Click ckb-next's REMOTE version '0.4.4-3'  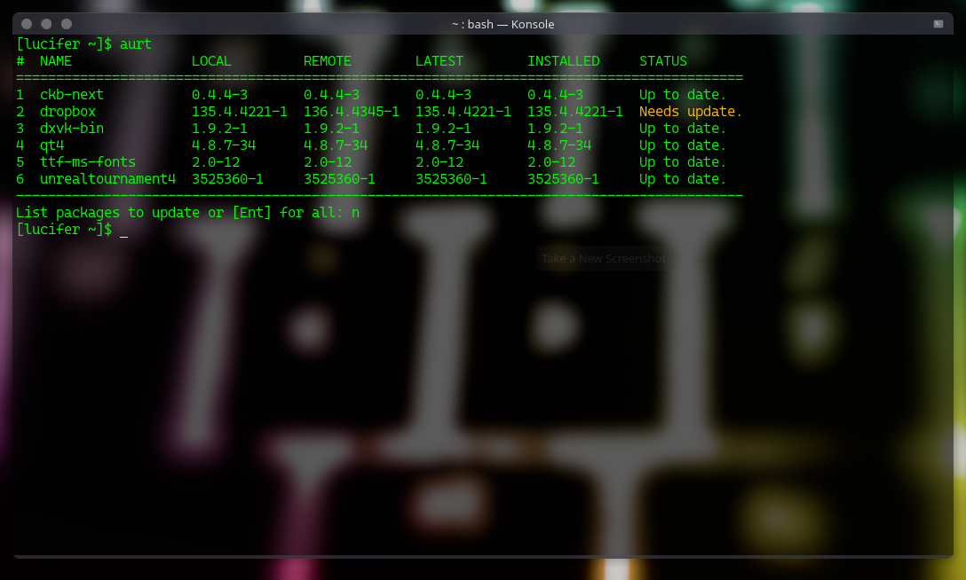(x=331, y=95)
